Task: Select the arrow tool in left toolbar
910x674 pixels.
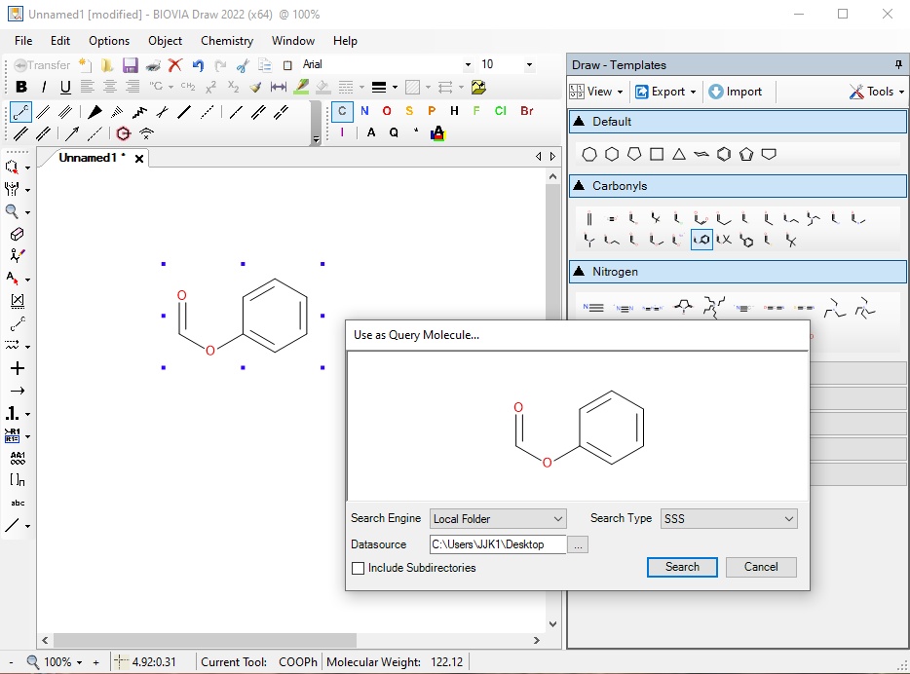Action: (x=17, y=391)
